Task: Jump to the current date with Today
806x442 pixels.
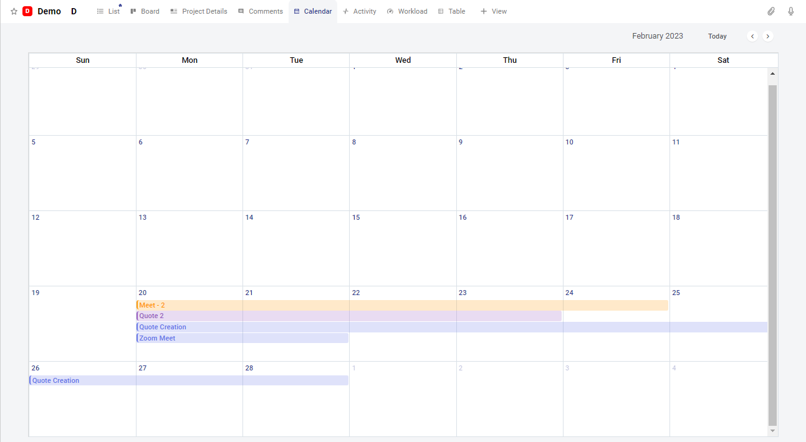Action: [x=717, y=36]
